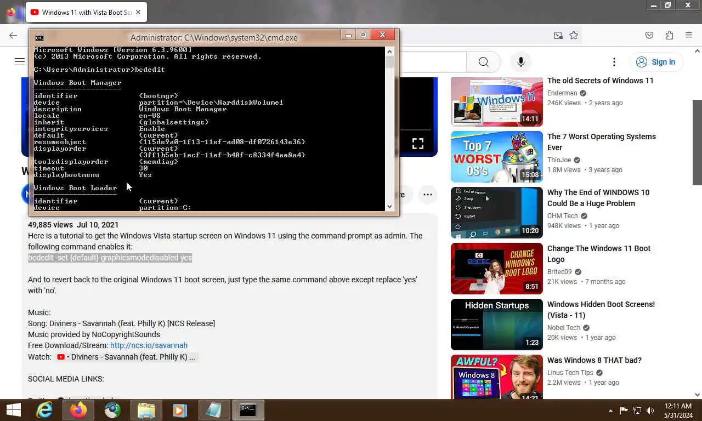Visit the ThioJoe channel
Screen dimensions: 702x421
(x=559, y=160)
